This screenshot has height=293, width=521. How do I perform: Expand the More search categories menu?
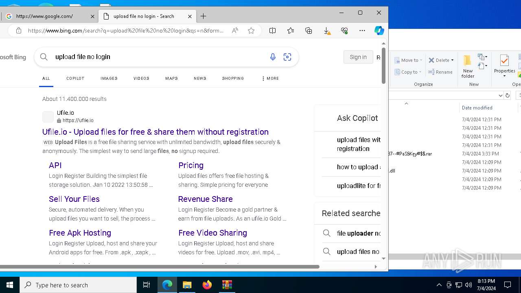click(x=271, y=78)
